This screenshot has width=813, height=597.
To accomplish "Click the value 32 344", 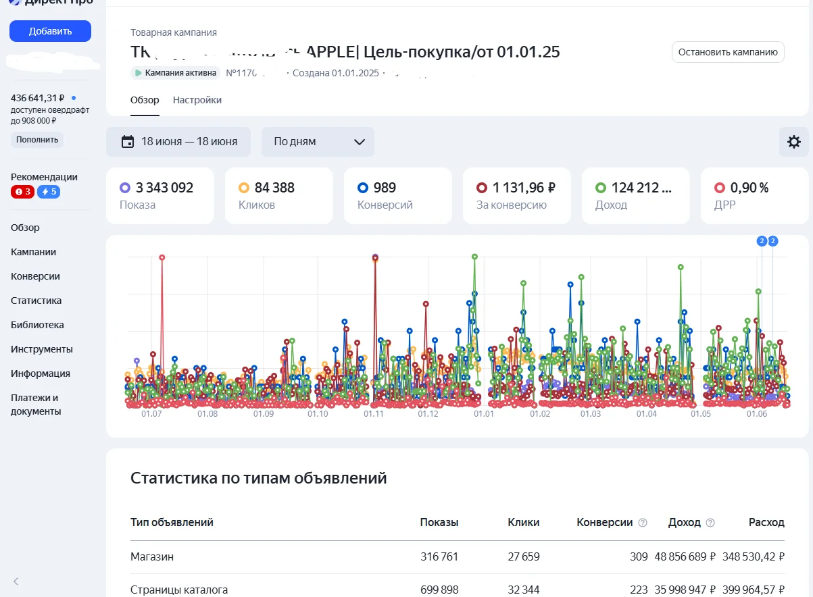I will coord(524,590).
